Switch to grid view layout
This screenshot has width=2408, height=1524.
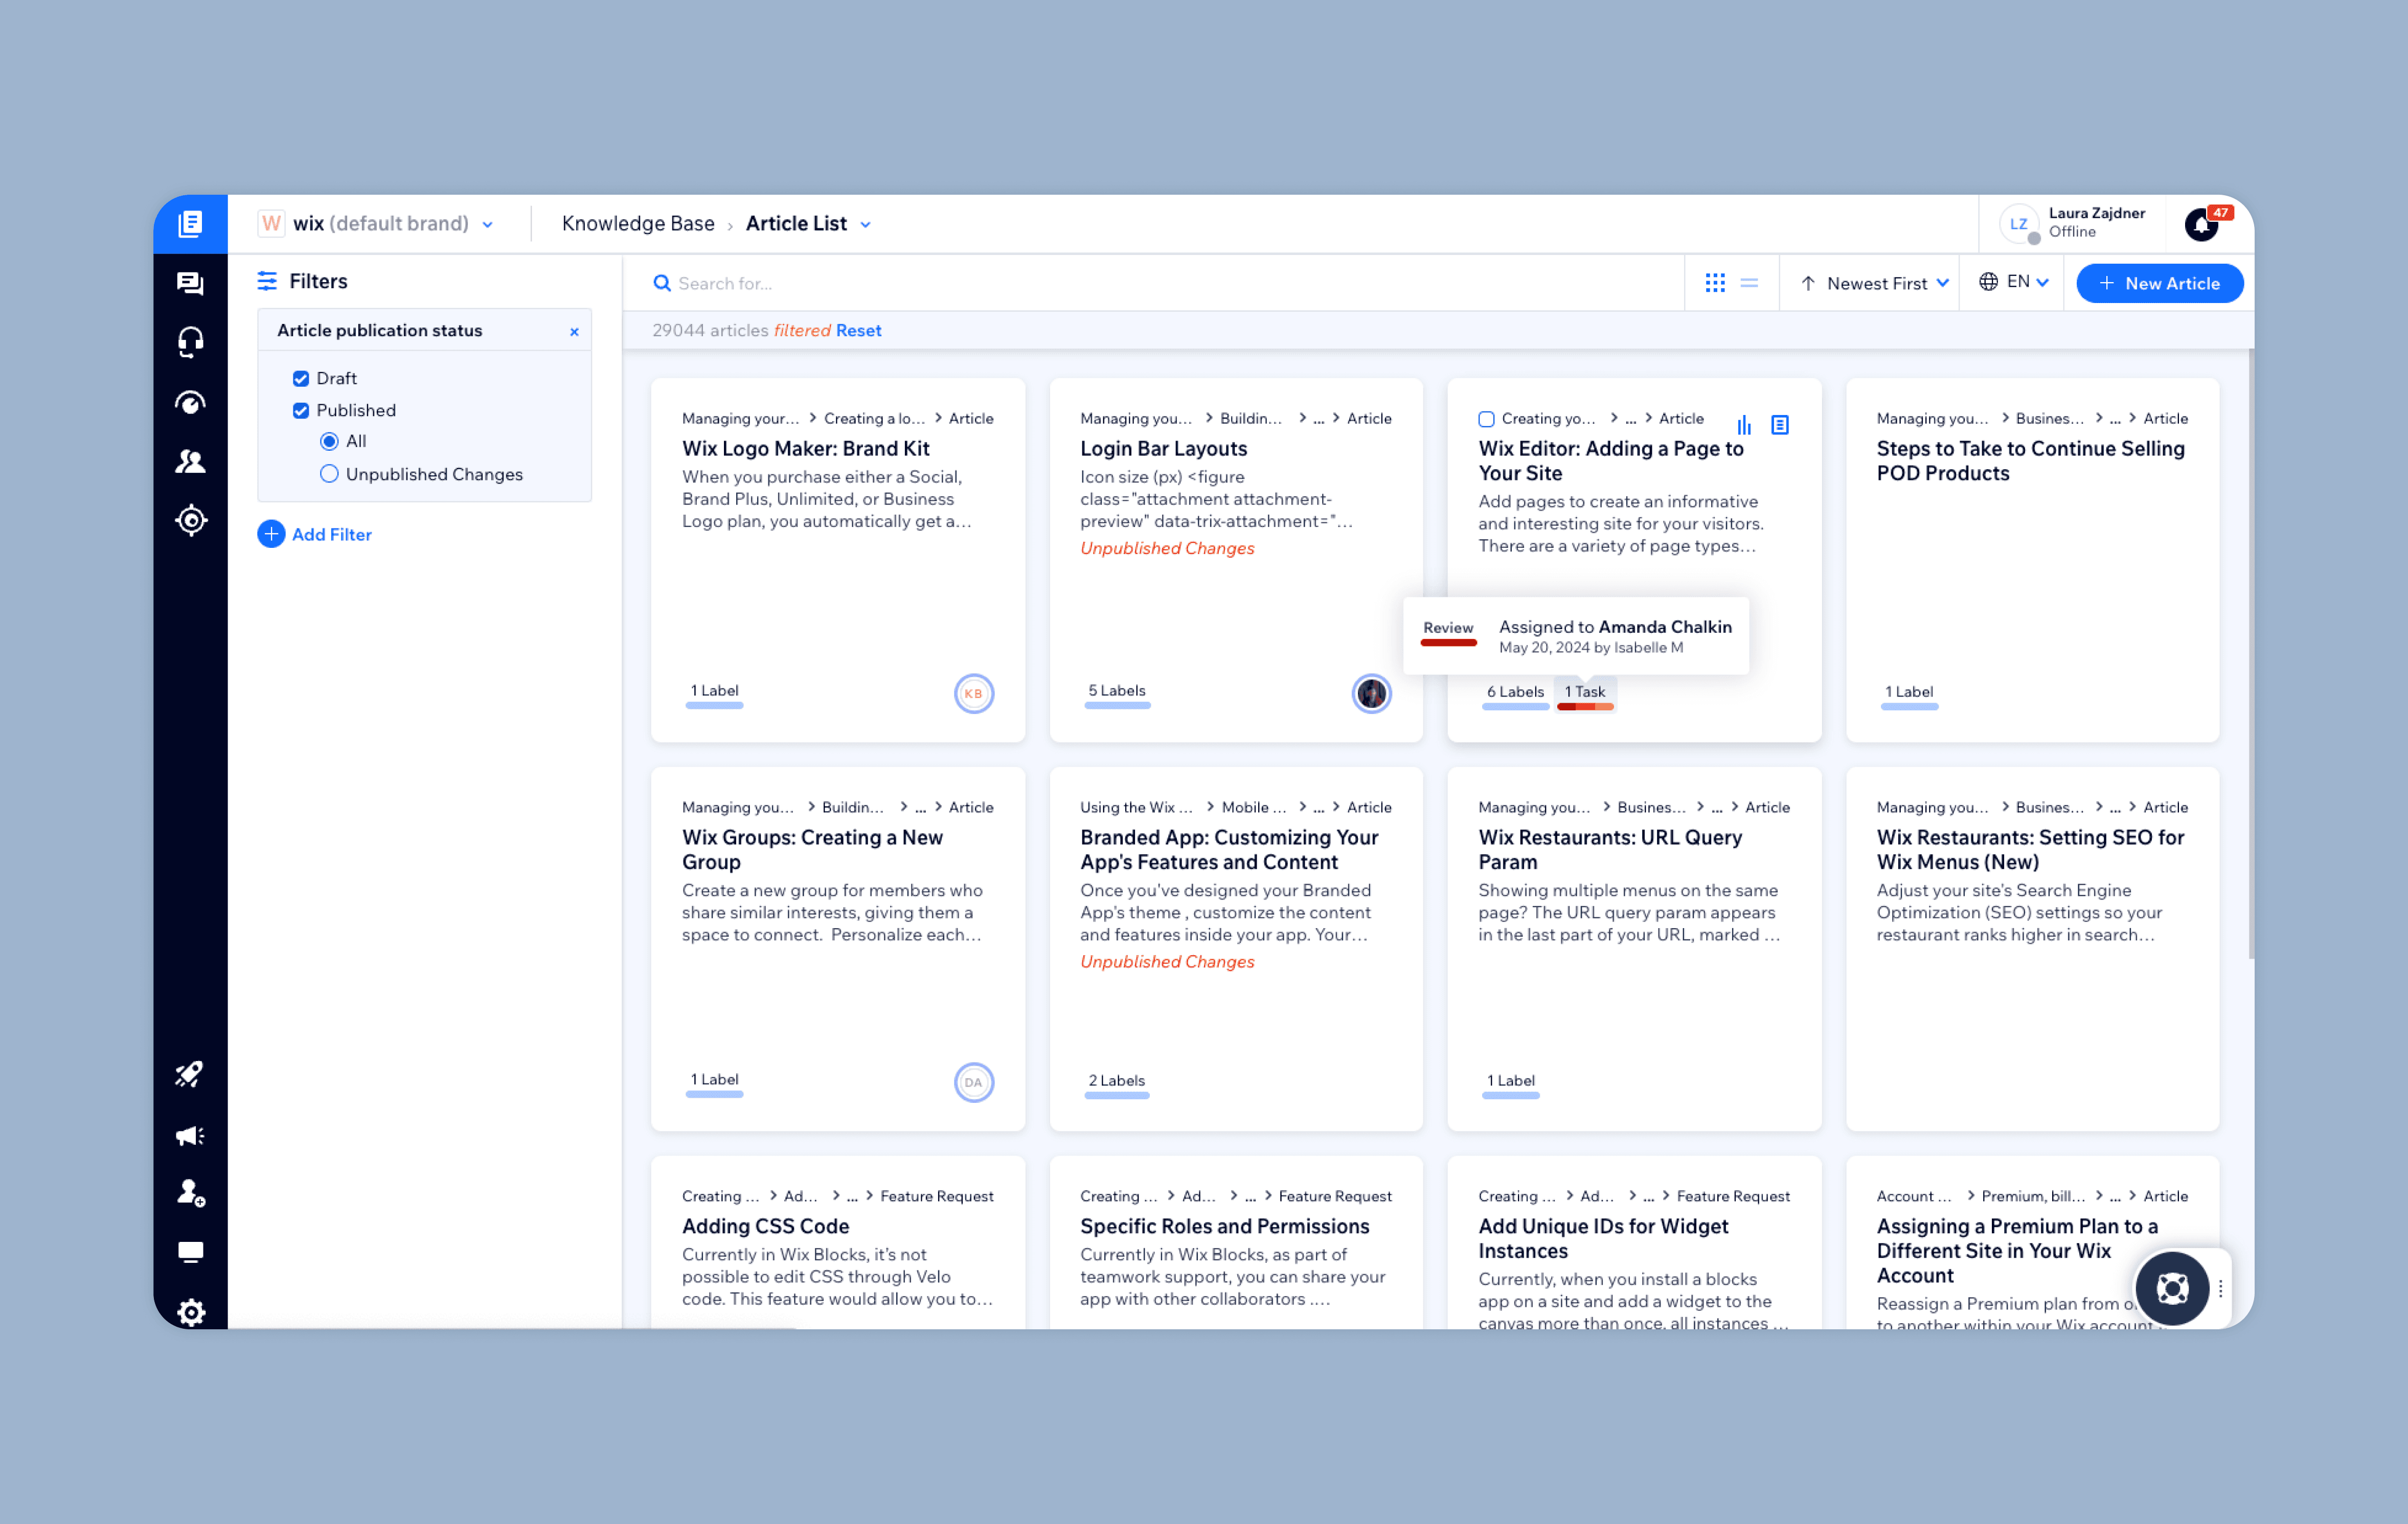(x=1715, y=284)
